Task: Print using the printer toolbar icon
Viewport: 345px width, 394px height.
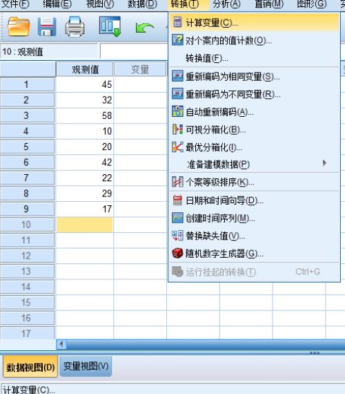Action: coord(75,26)
